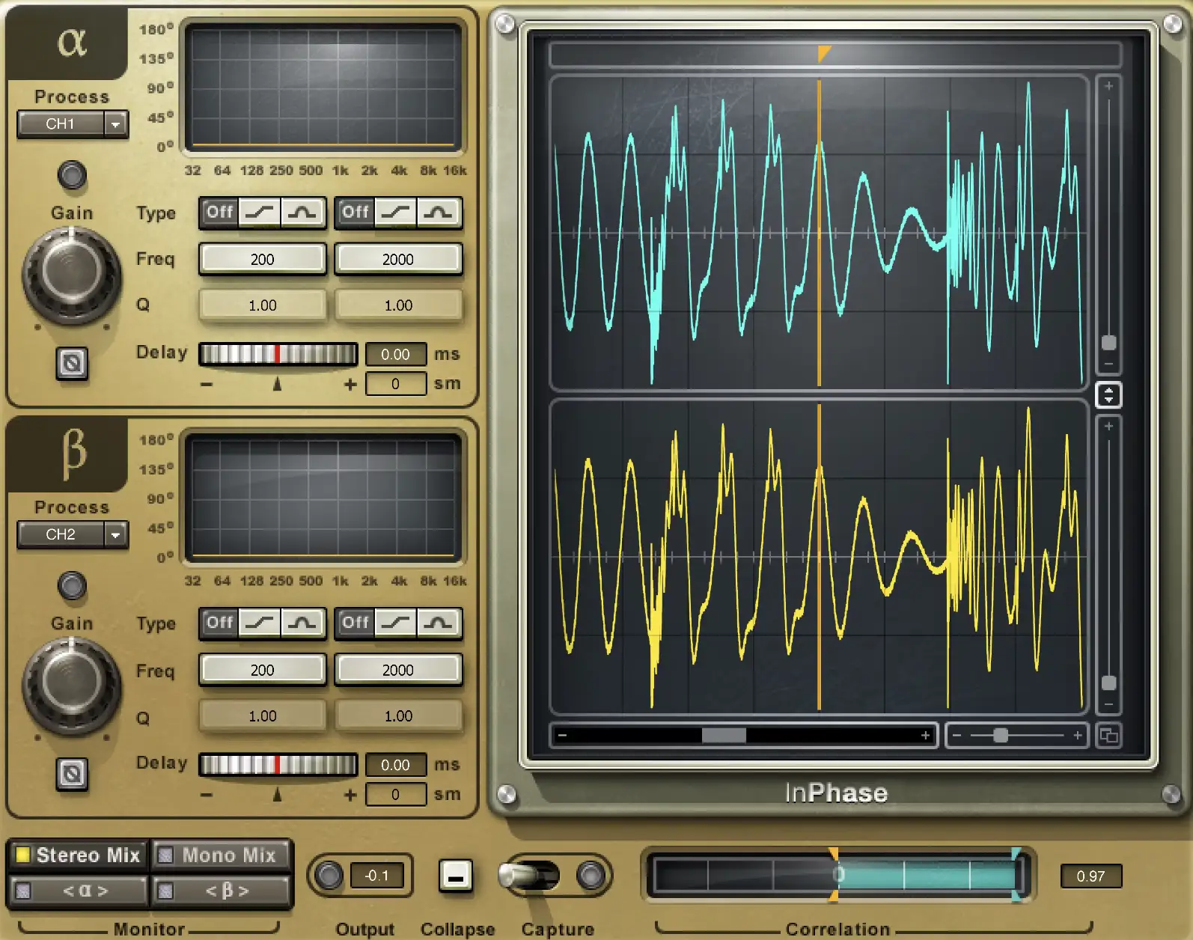The height and width of the screenshot is (940, 1193).
Task: Click the beta phase invert button
Action: point(72,774)
